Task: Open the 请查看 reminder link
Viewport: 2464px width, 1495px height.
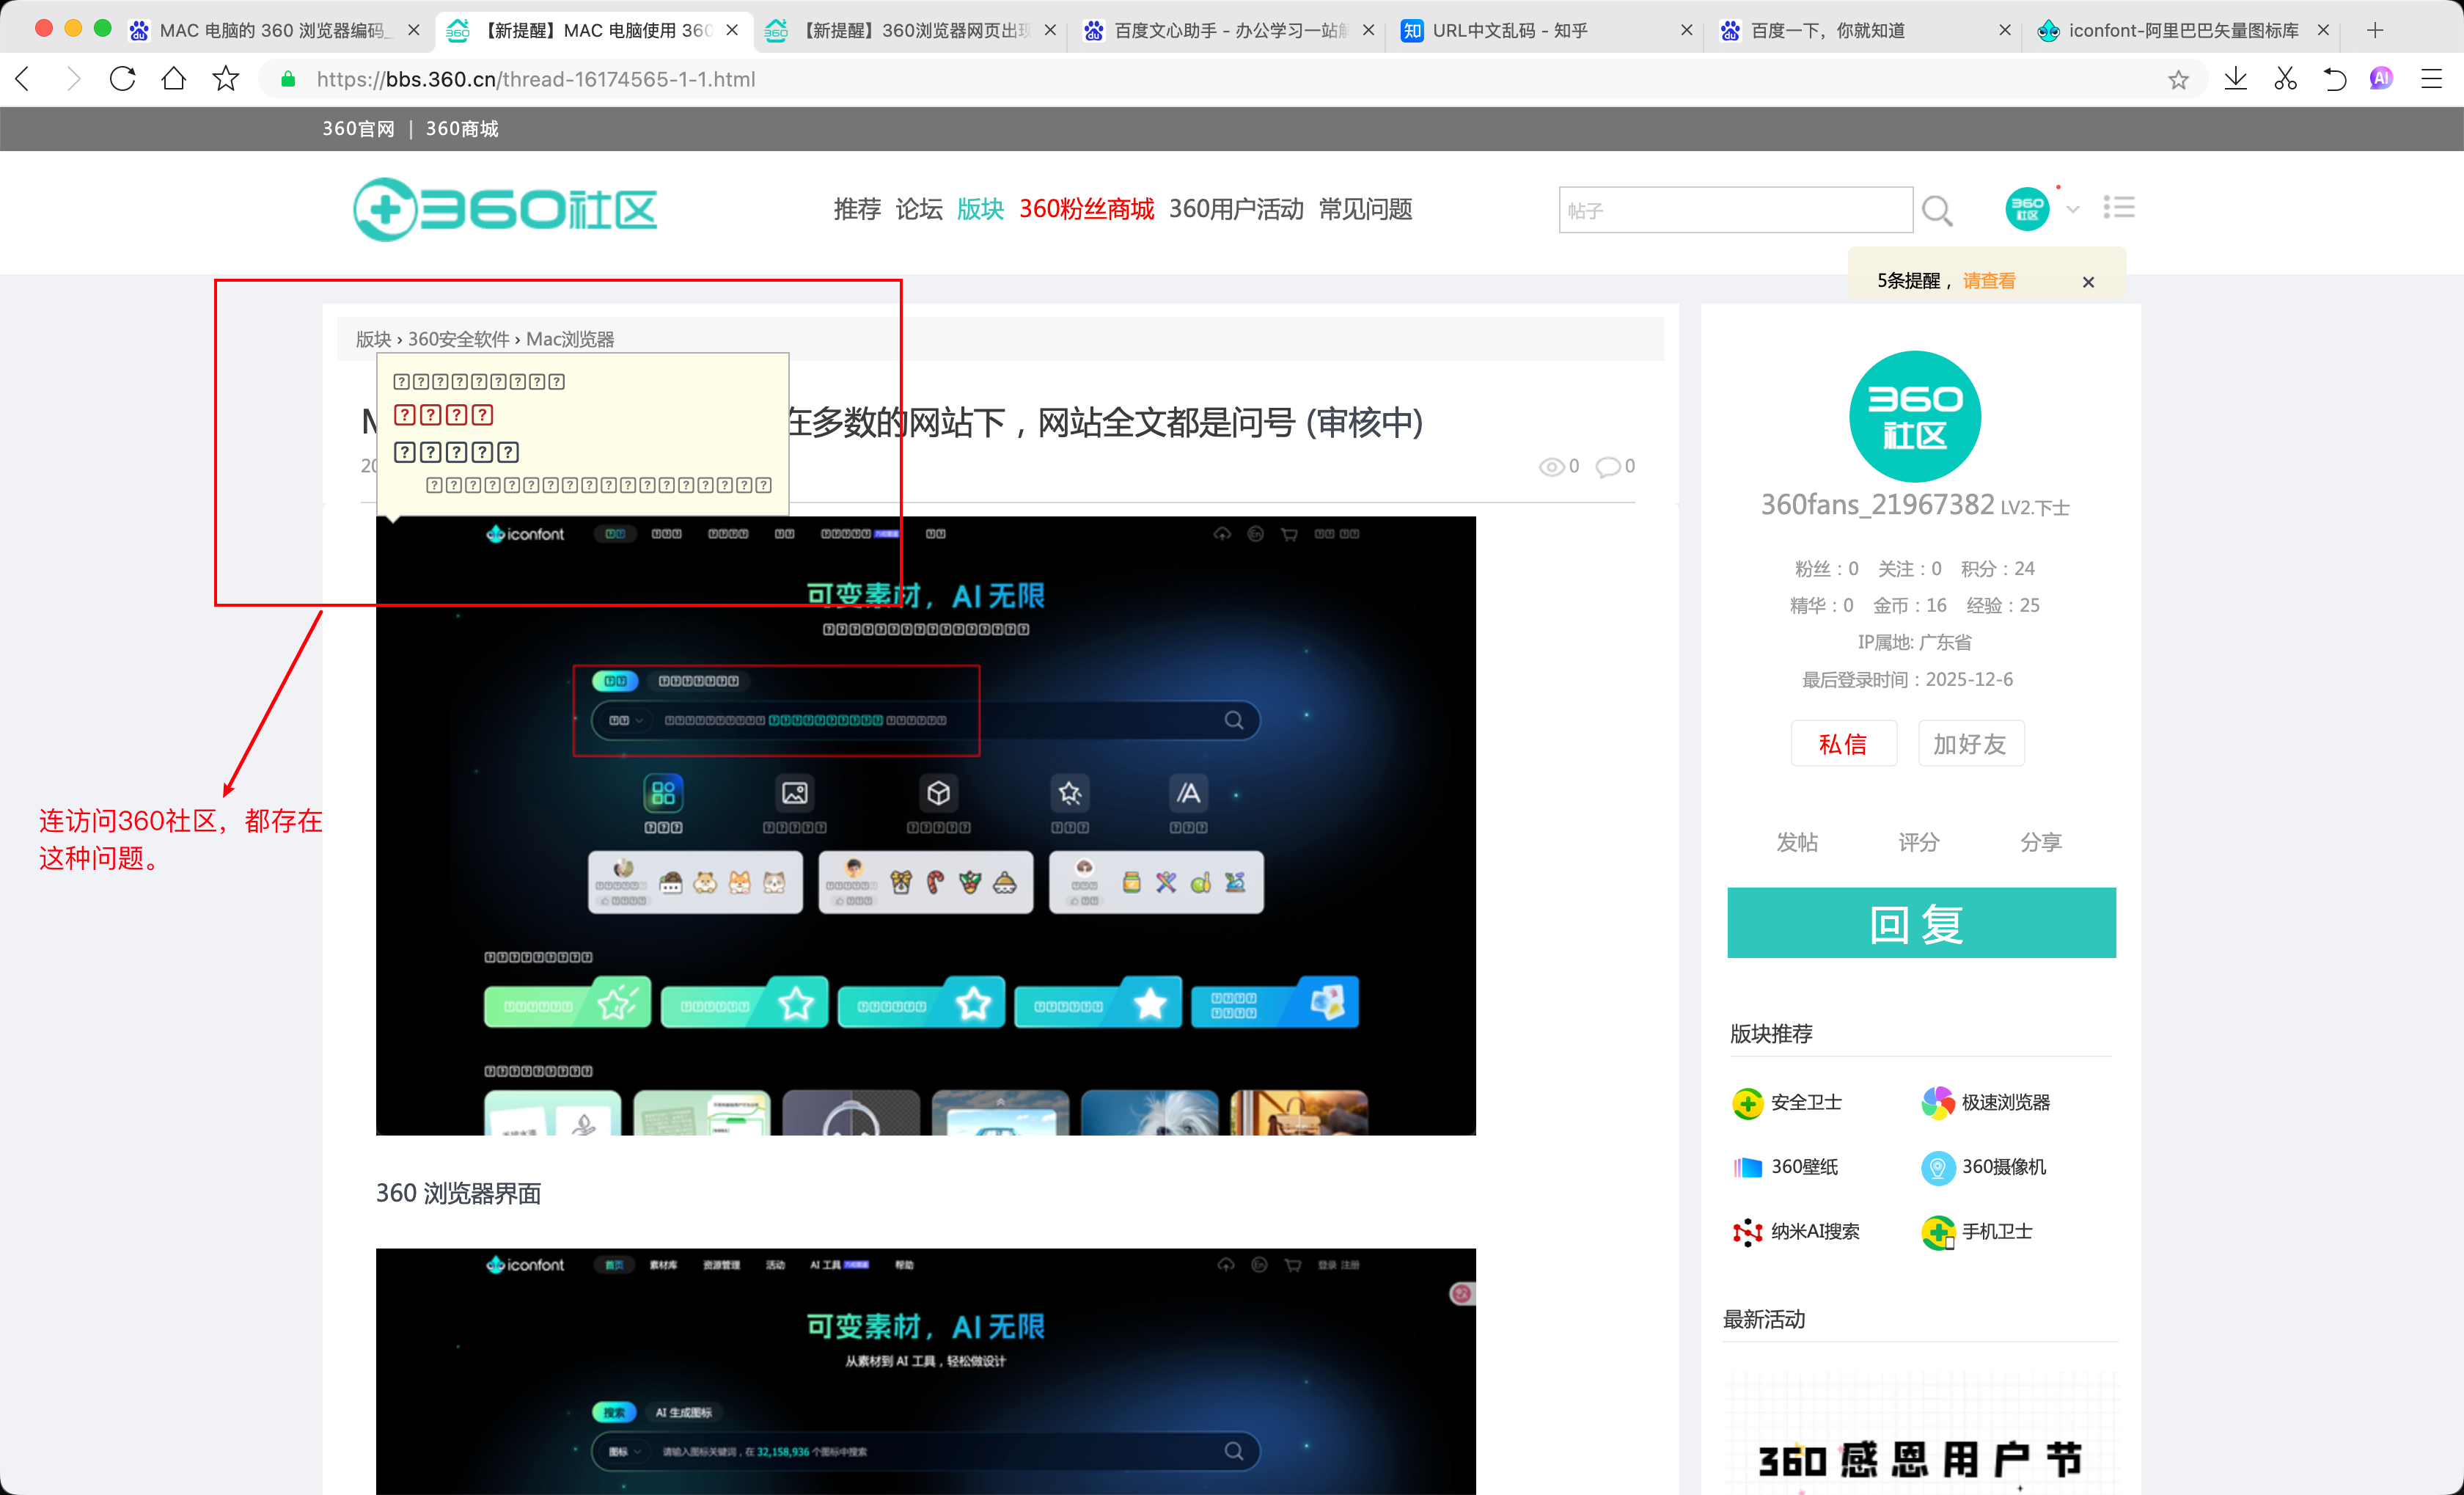Action: [x=1988, y=281]
